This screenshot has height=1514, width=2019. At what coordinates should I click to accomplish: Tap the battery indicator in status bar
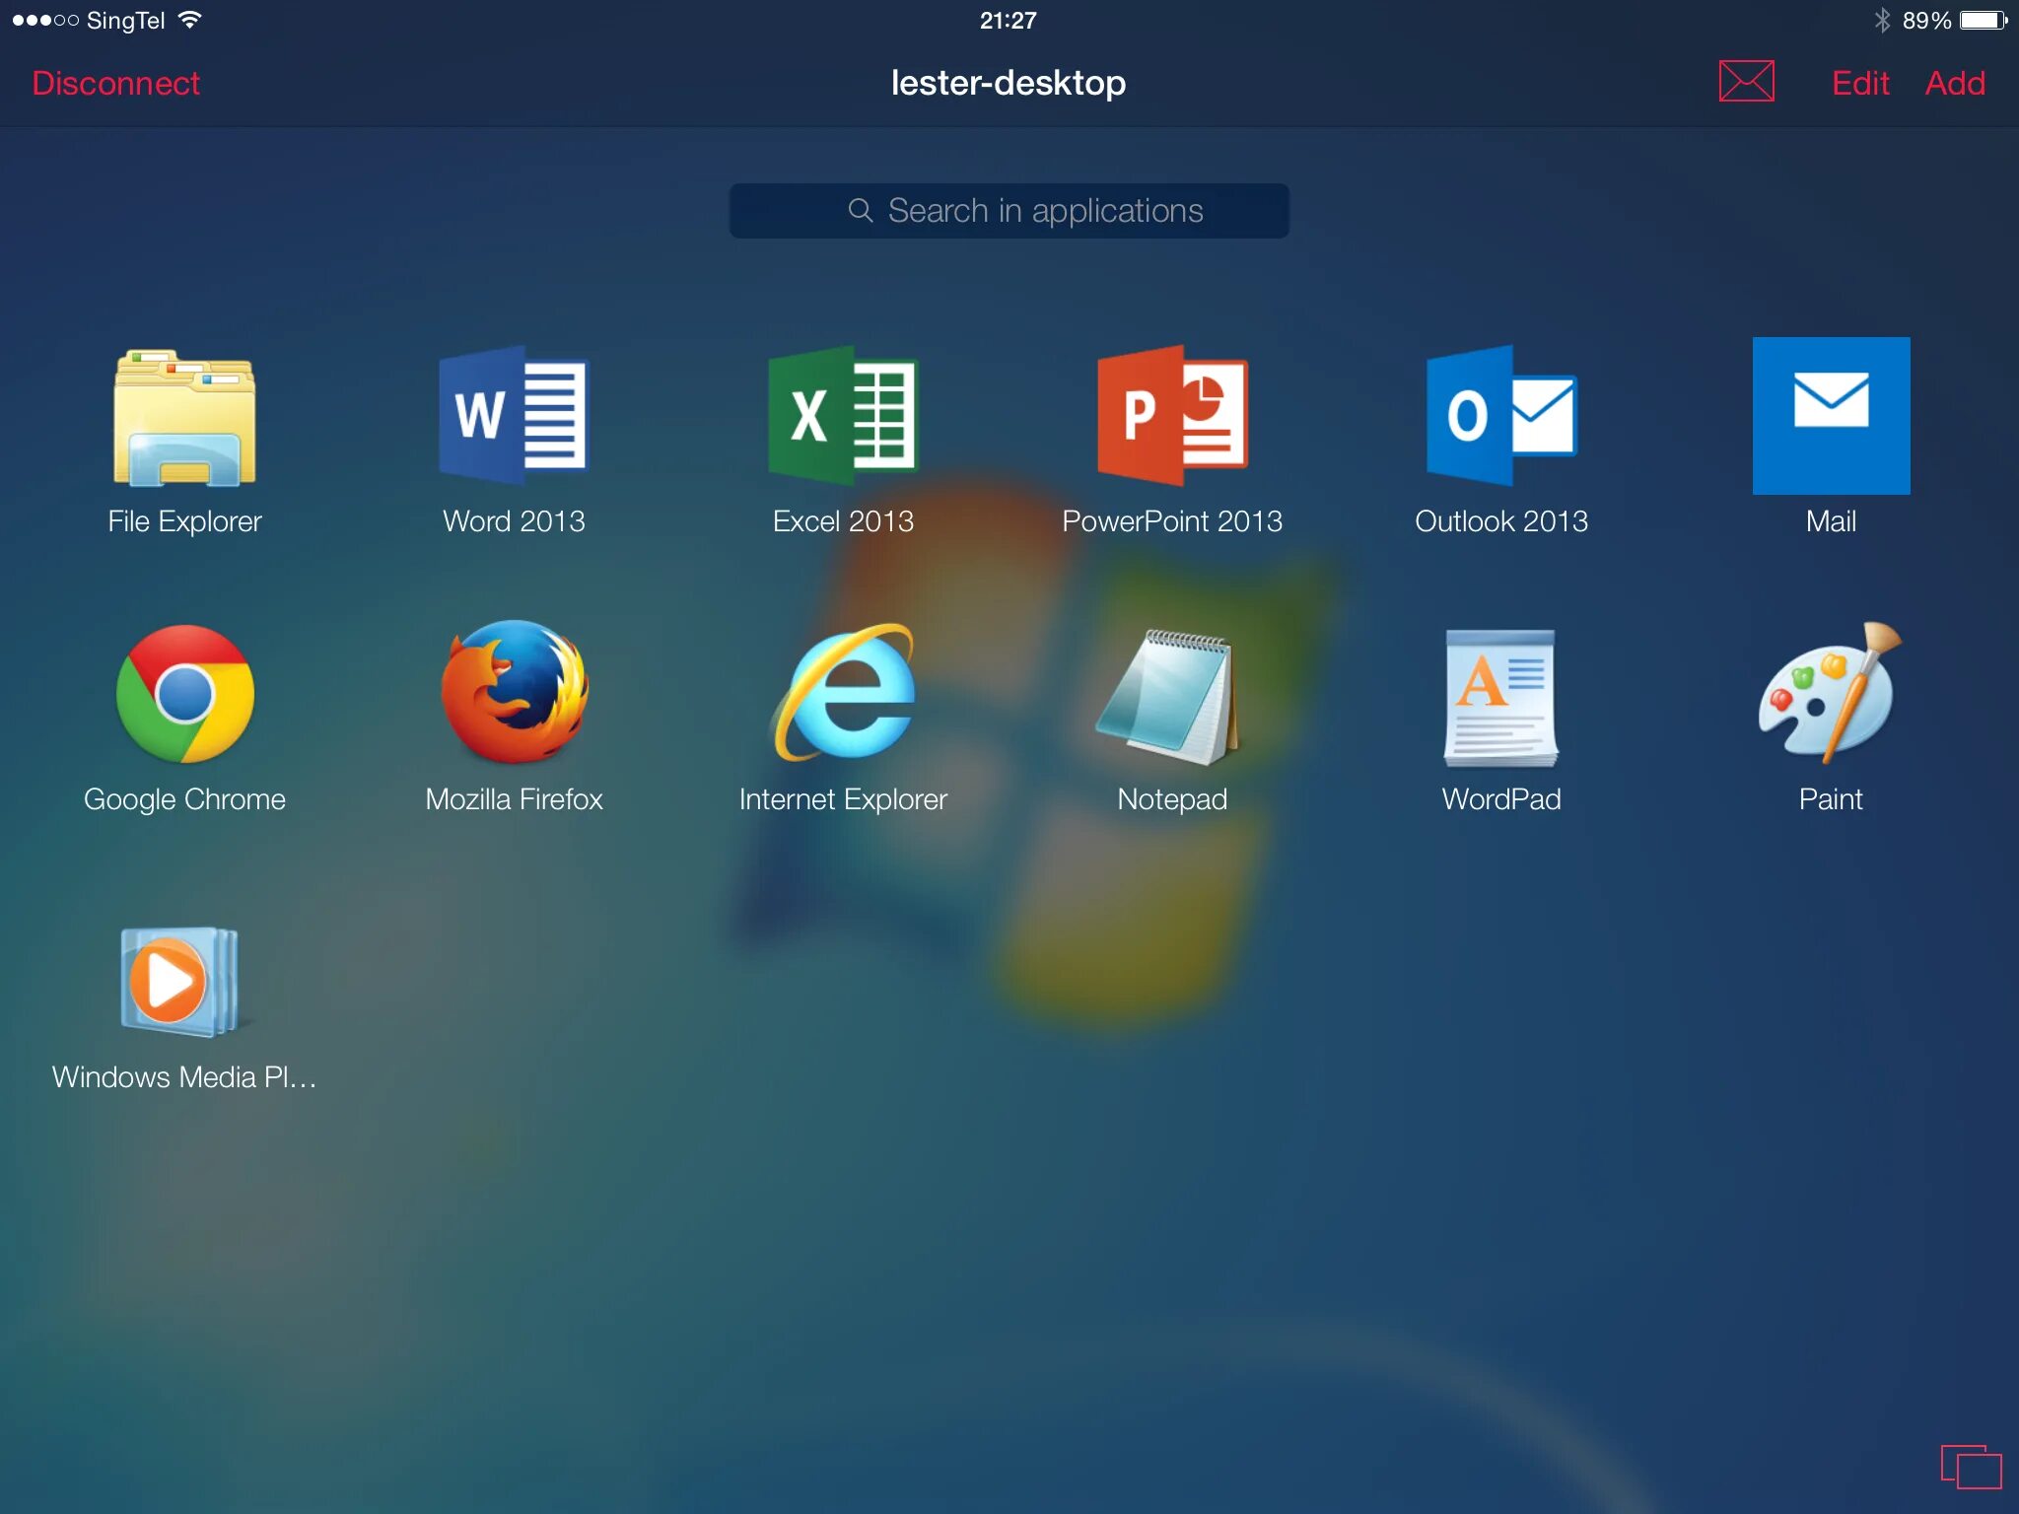tap(1984, 20)
